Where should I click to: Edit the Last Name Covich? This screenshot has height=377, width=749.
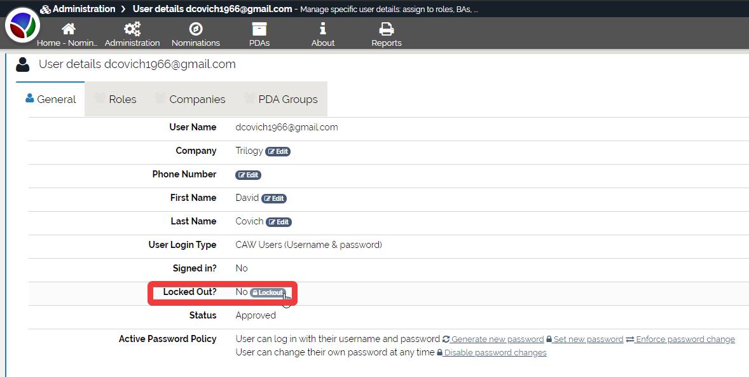pyautogui.click(x=278, y=222)
